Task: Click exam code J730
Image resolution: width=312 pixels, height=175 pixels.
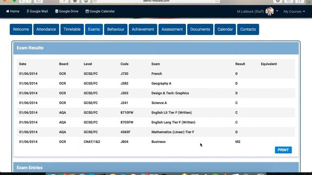Action: point(124,73)
